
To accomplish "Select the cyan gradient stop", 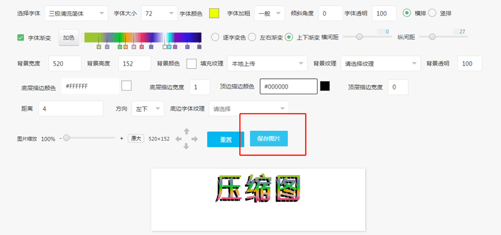I will tap(169, 47).
